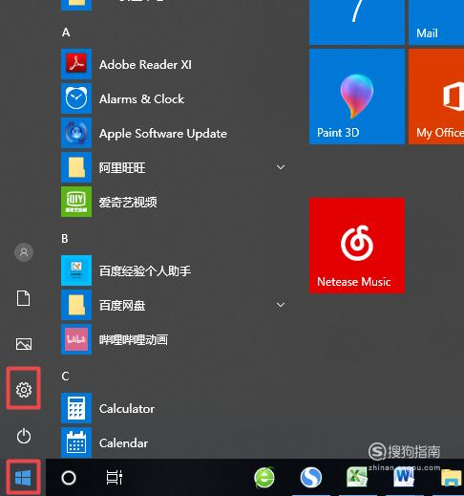Click the letter C section header

click(65, 377)
